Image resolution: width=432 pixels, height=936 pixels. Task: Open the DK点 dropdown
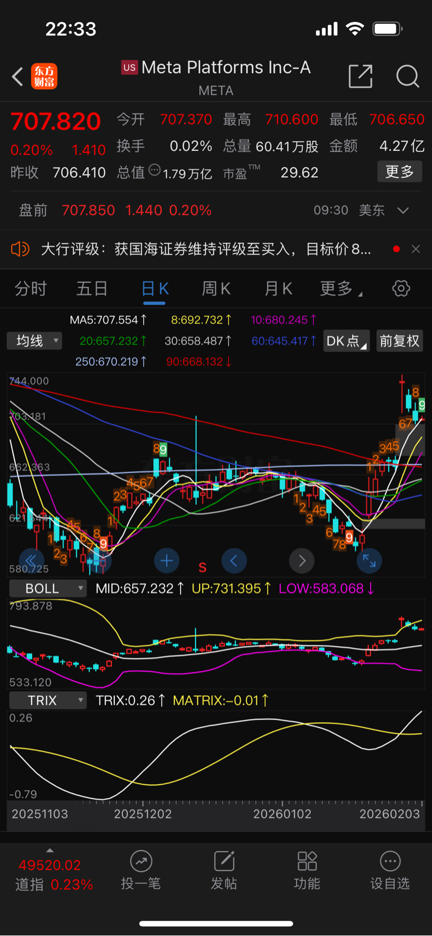pos(346,341)
